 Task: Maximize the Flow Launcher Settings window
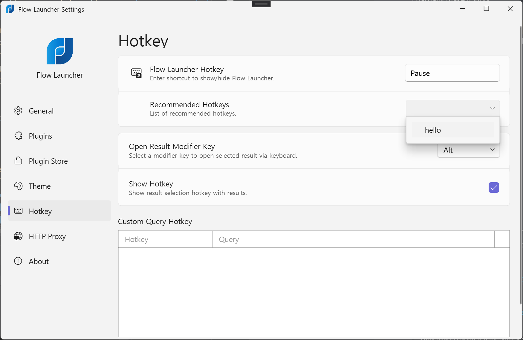(486, 9)
